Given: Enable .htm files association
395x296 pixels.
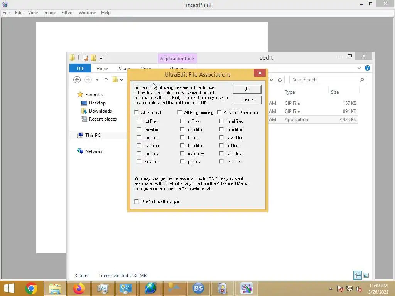Looking at the screenshot, I should click(221, 129).
